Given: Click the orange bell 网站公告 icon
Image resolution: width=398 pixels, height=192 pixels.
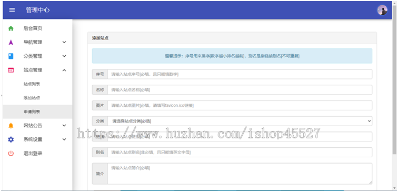Looking at the screenshot, I should [x=11, y=126].
